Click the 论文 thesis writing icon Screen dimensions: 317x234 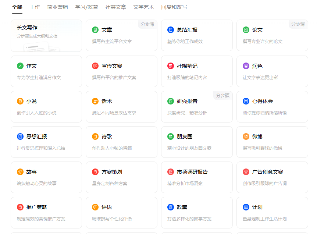[x=246, y=29]
